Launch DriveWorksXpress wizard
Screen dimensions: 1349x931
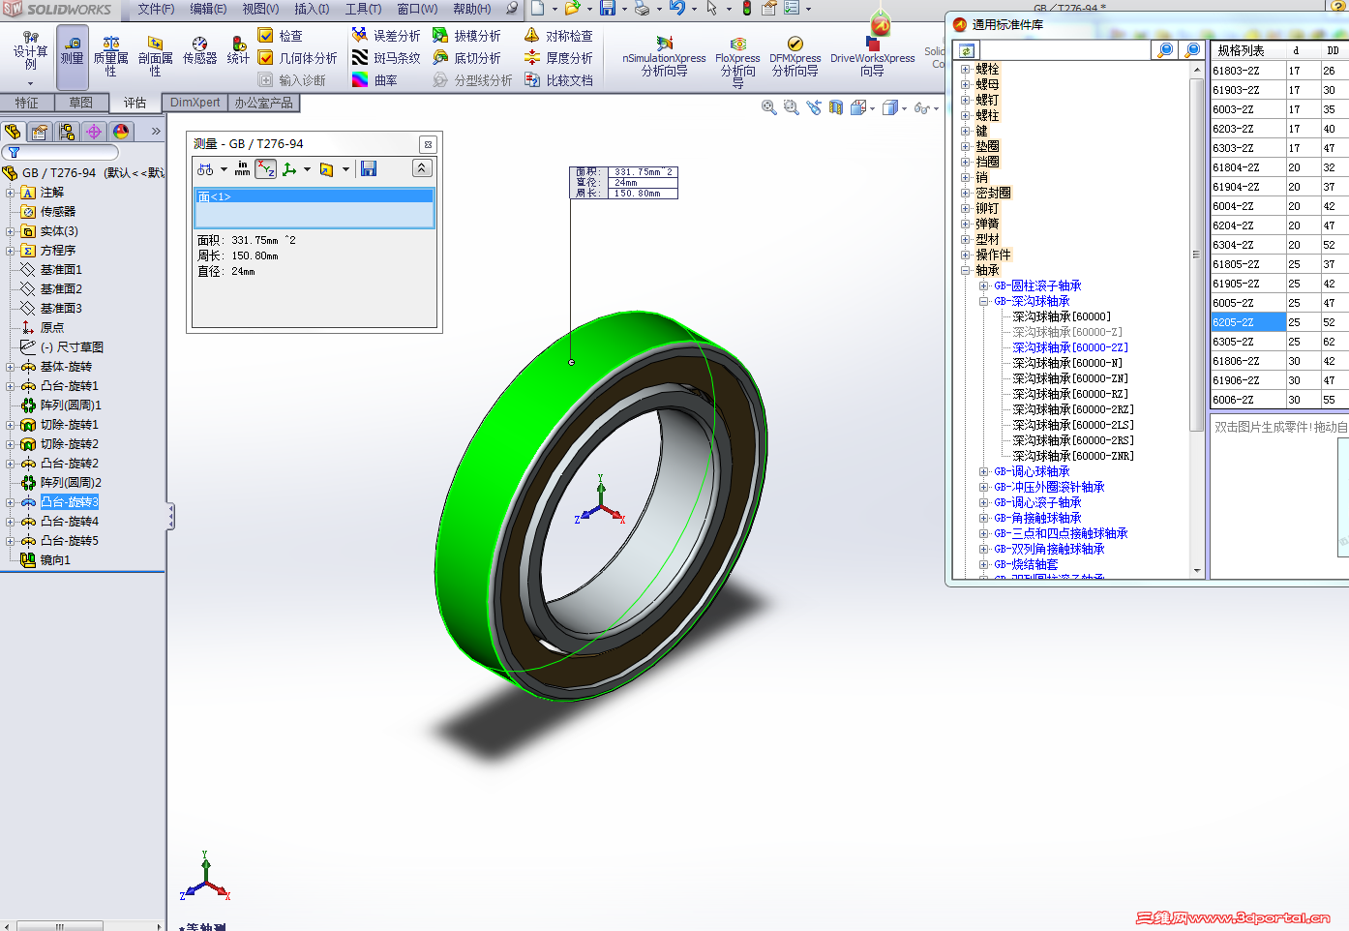point(872,57)
